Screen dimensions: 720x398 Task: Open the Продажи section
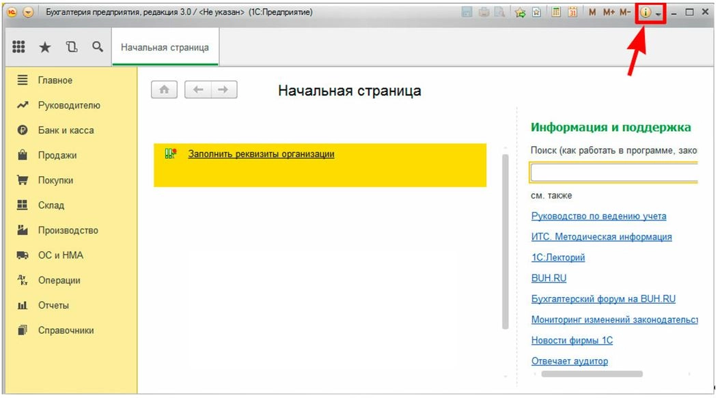pyautogui.click(x=57, y=155)
